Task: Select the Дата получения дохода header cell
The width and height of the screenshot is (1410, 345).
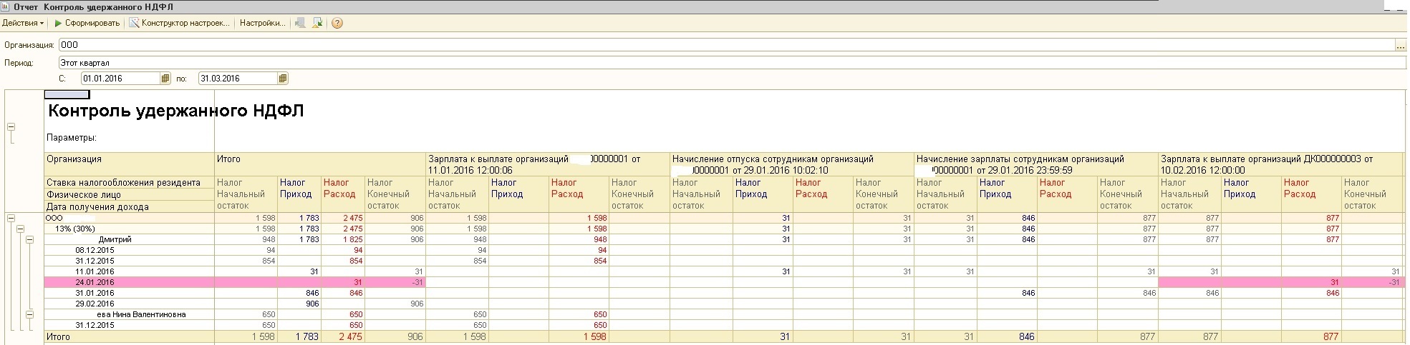Action: point(130,206)
